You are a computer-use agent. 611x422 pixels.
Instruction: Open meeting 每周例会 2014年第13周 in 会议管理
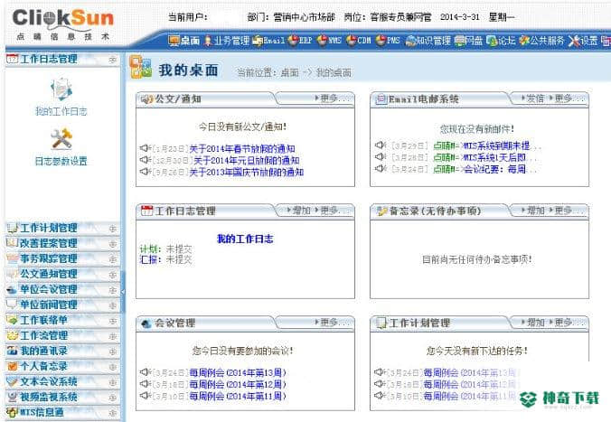point(238,372)
